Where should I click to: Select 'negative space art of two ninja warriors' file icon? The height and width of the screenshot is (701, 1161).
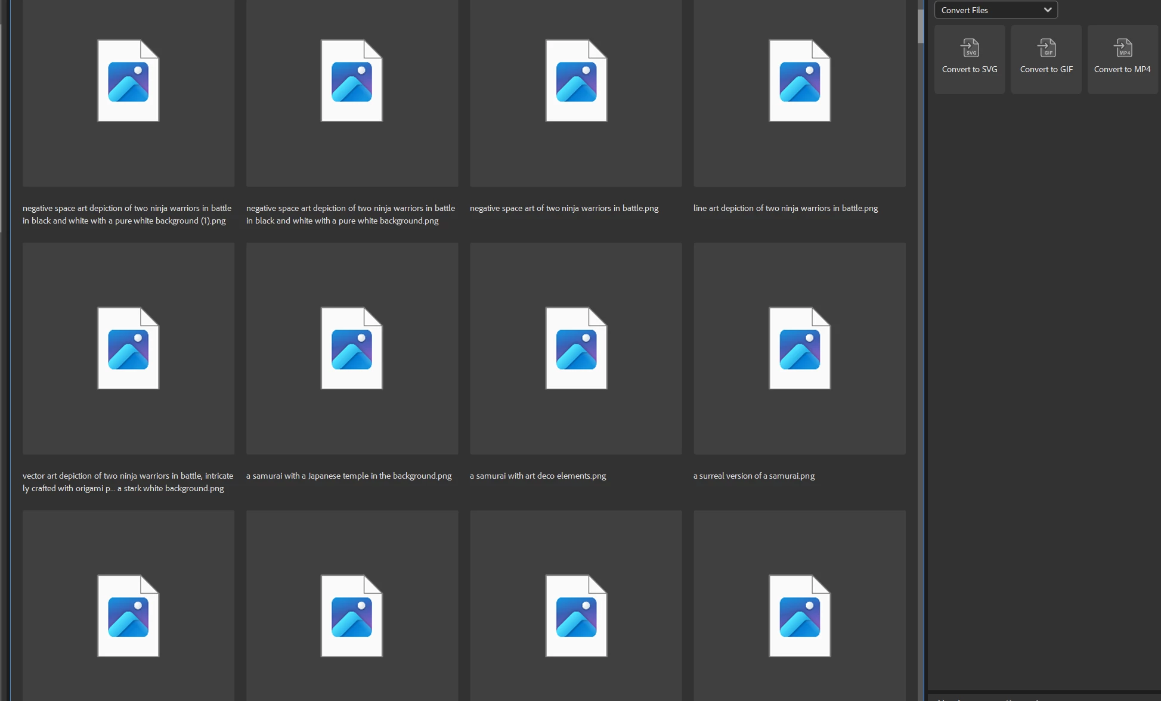tap(576, 81)
